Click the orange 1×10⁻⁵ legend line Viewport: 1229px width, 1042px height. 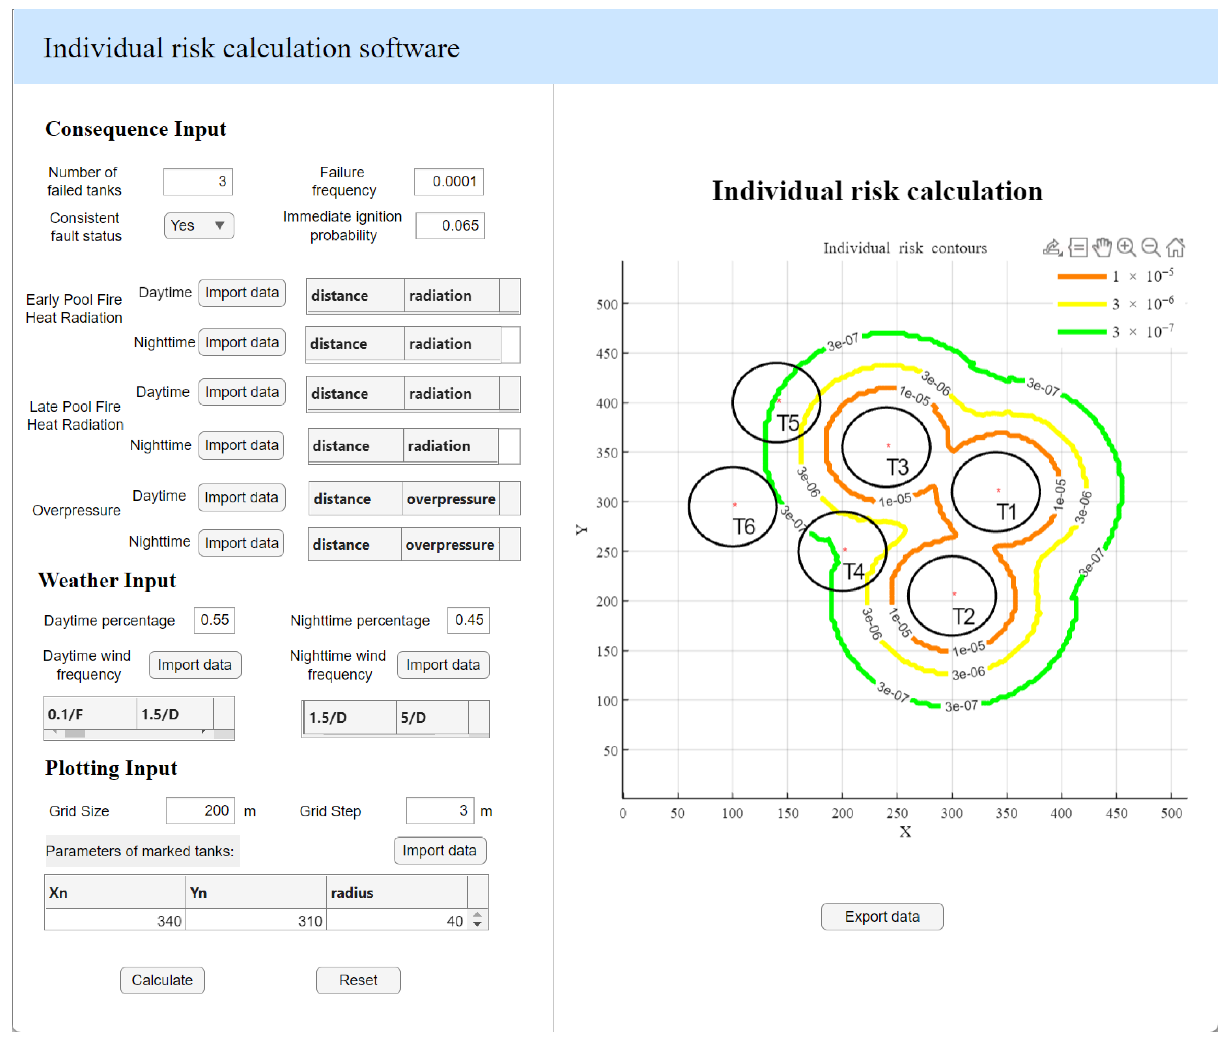(1082, 277)
